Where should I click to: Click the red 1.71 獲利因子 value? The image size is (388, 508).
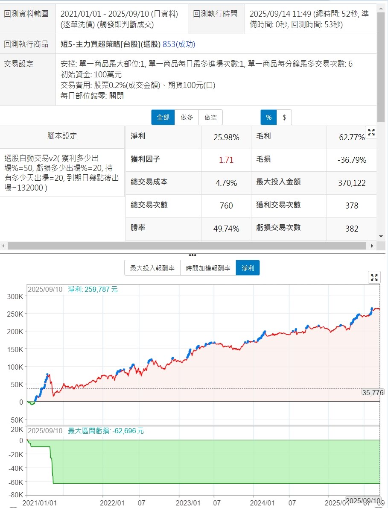point(226,160)
